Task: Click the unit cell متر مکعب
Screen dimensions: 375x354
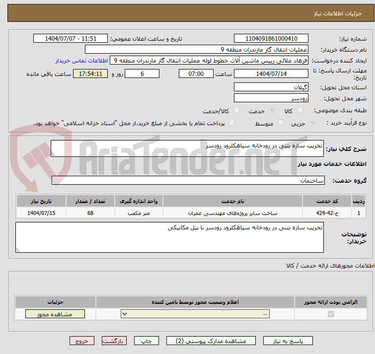Action: 139,212
